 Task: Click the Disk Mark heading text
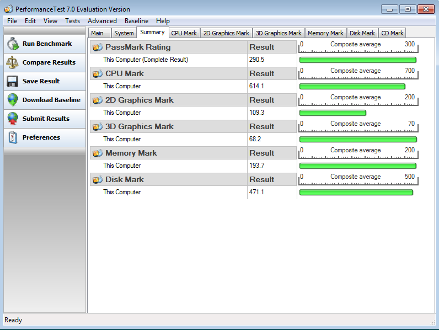click(124, 179)
